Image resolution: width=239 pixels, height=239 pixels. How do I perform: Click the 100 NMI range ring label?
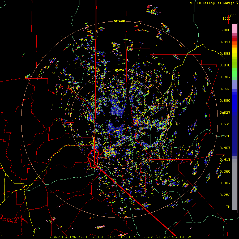(x=119, y=21)
